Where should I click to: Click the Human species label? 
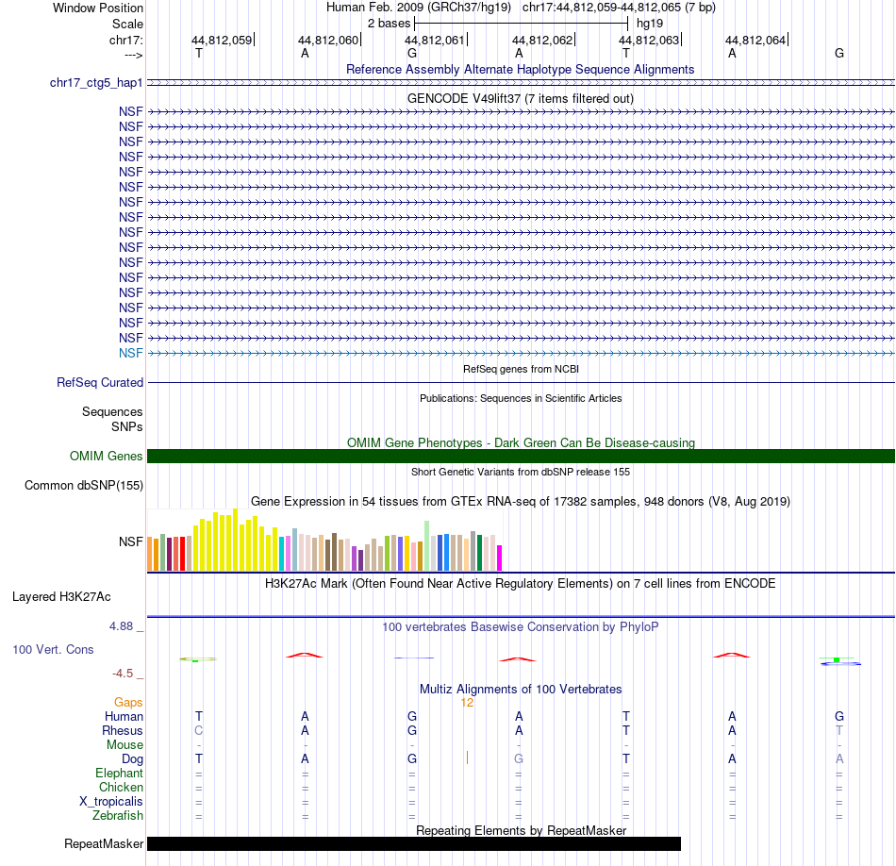[x=124, y=717]
